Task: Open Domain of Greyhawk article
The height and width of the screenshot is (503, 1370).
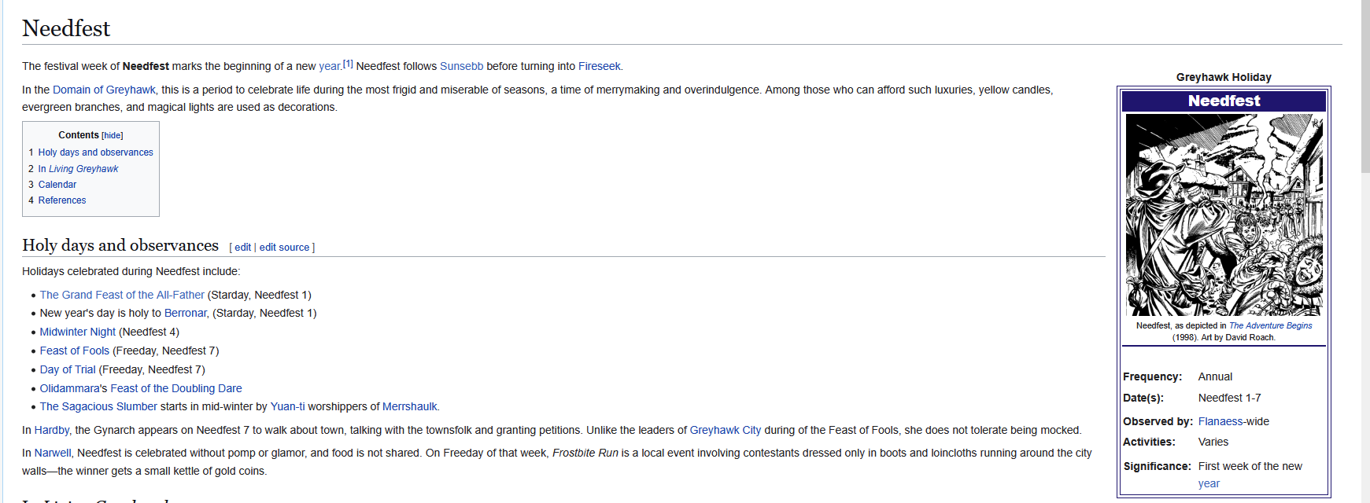Action: coord(104,90)
